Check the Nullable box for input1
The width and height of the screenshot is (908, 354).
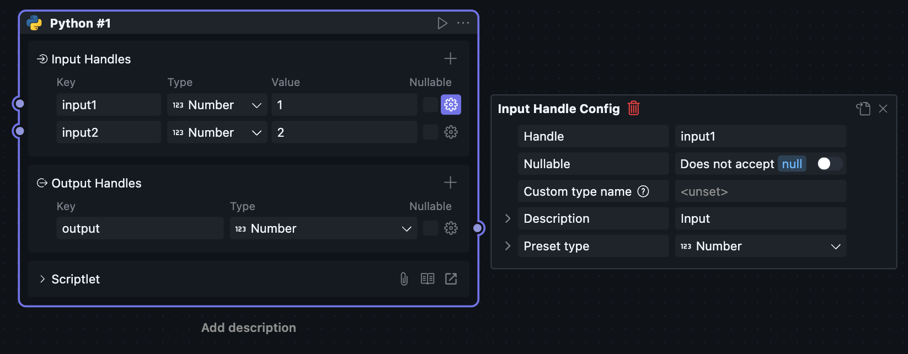pos(430,105)
